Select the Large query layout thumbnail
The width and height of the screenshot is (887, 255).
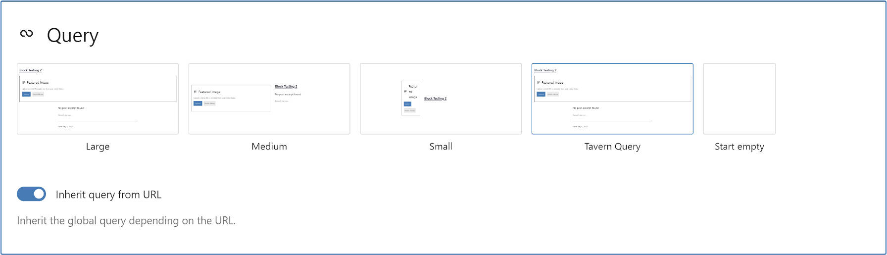click(x=98, y=99)
